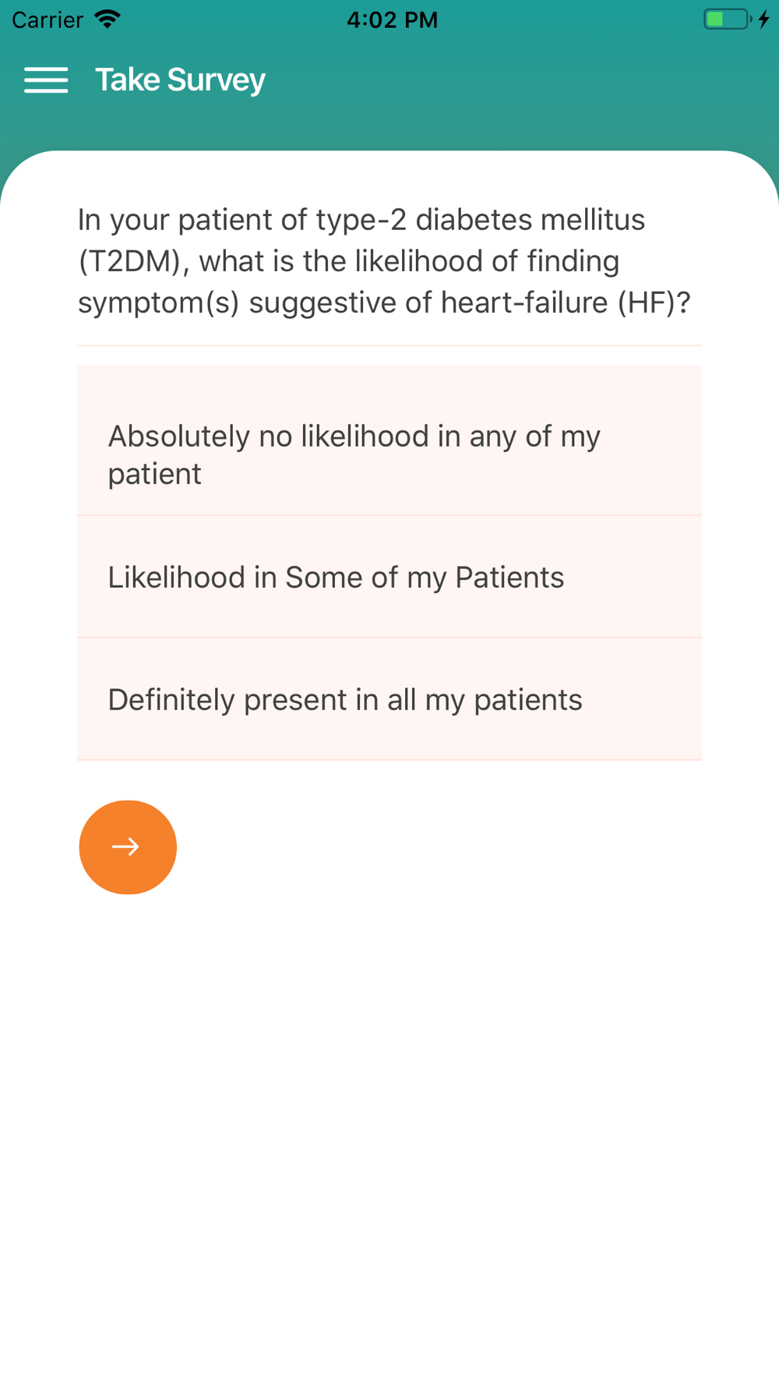Open the hamburger navigation menu
Viewport: 779px width, 1386px height.
tap(46, 80)
